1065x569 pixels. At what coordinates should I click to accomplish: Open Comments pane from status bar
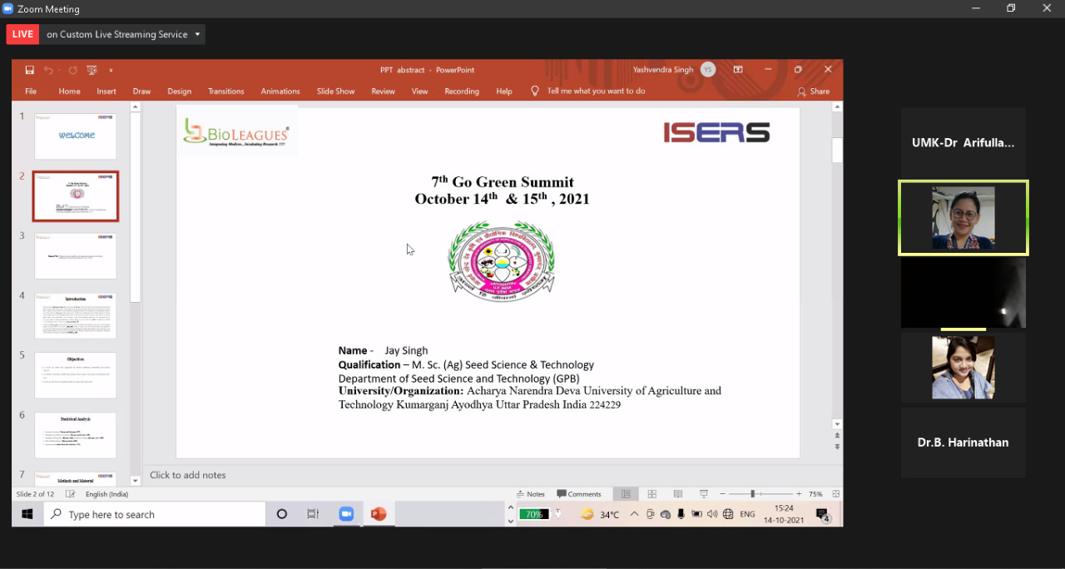[579, 494]
